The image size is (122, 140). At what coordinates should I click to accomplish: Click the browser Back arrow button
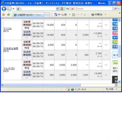point(4,9)
